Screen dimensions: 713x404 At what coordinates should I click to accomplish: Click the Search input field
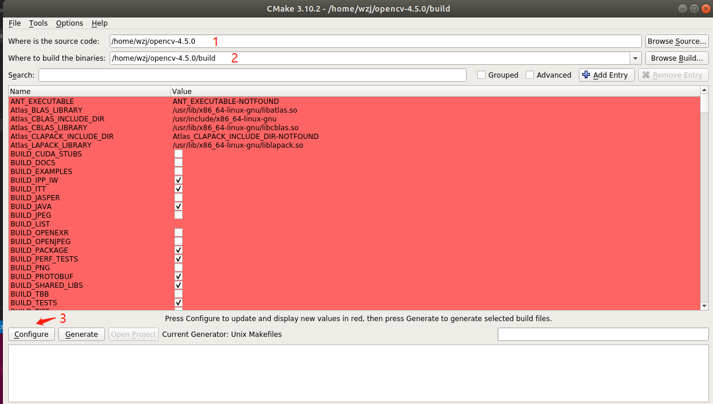click(253, 75)
